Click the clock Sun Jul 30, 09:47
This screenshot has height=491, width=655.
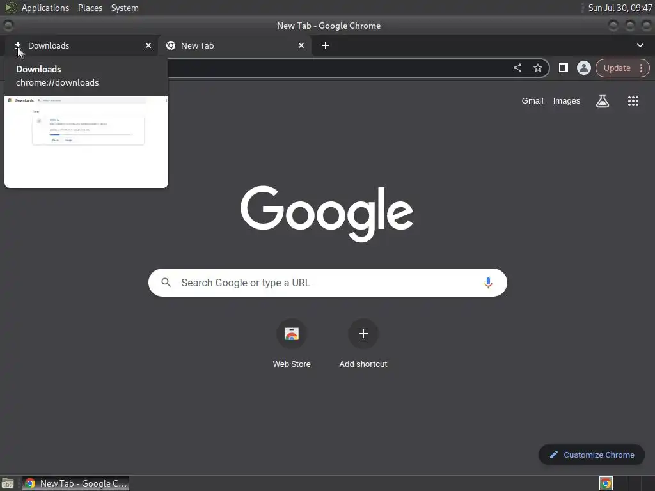pyautogui.click(x=620, y=8)
